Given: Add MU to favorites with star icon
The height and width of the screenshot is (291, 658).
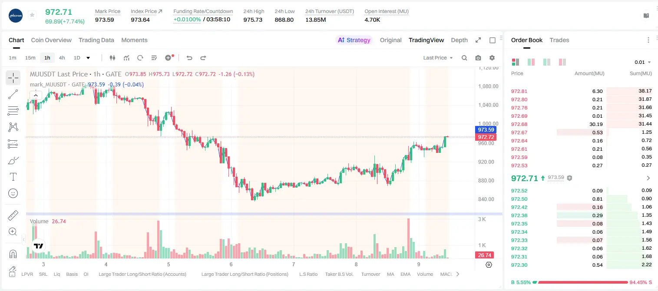Looking at the screenshot, I should pos(32,15).
